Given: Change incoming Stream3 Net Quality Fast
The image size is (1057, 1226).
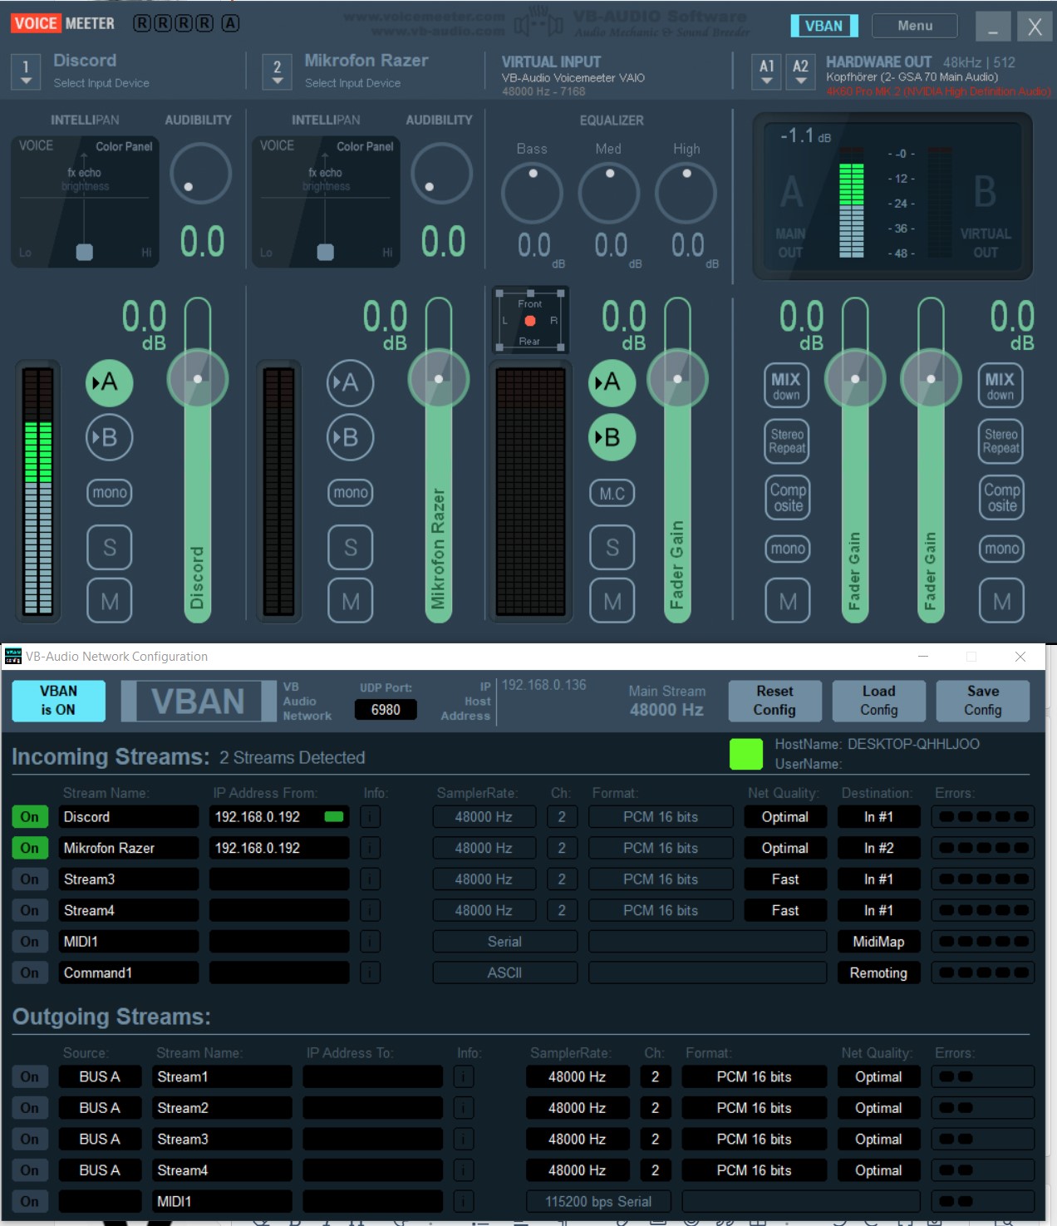Looking at the screenshot, I should (x=785, y=879).
